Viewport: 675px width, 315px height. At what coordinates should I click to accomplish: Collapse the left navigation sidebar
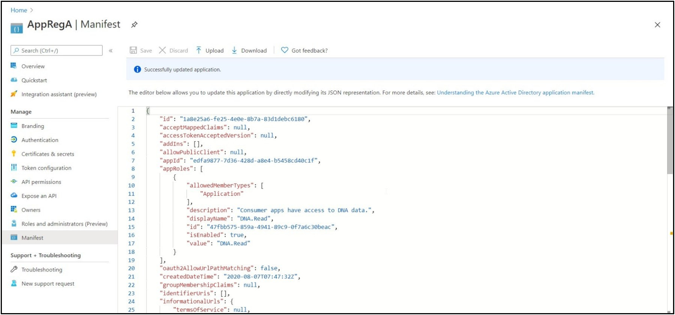tap(111, 51)
